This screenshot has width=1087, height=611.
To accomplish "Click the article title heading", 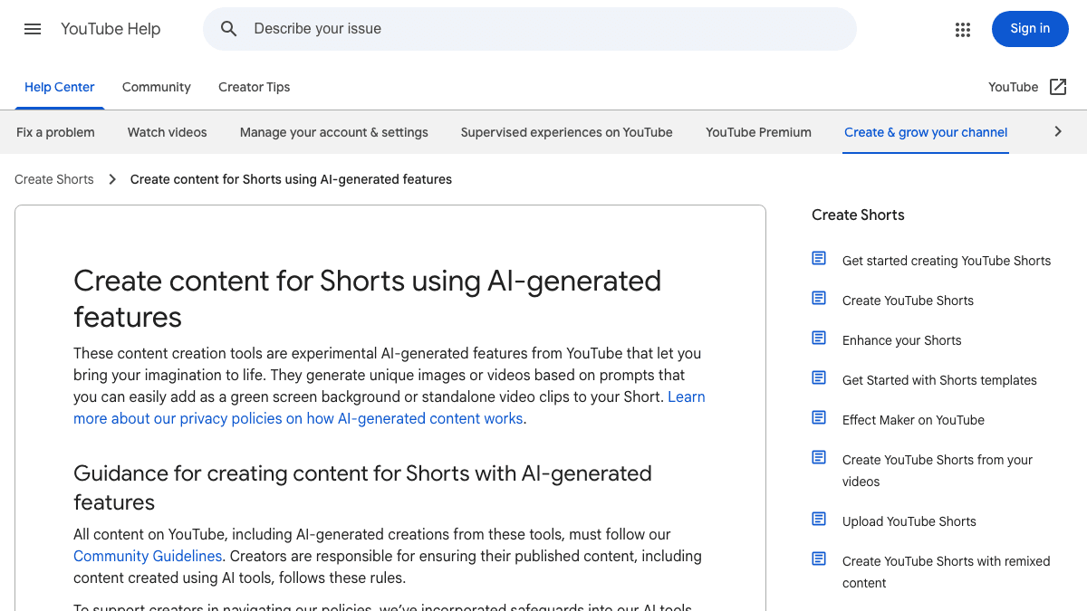I will (x=367, y=299).
